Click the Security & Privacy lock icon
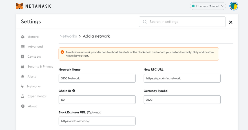This screenshot has width=248, height=130. coord(23,66)
